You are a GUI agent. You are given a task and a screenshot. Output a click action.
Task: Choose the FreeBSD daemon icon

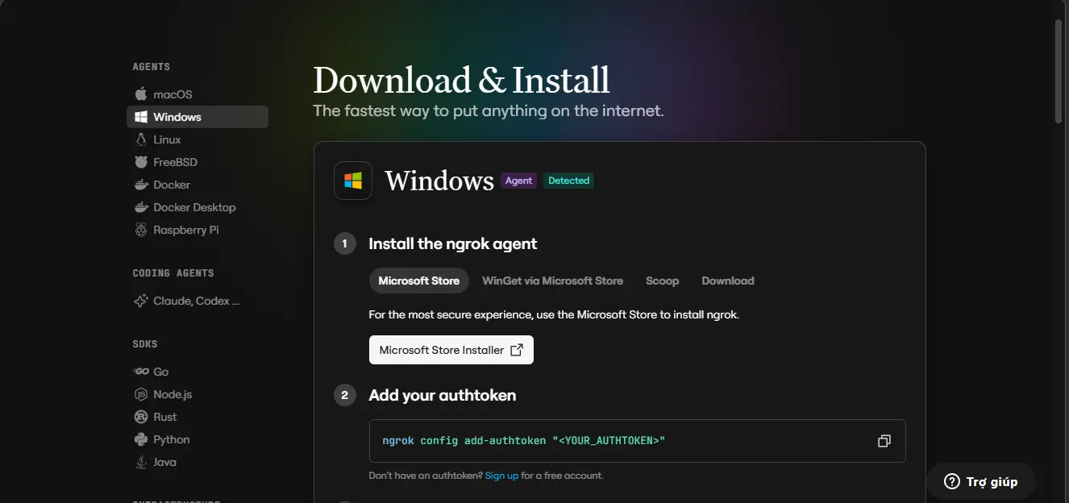click(x=141, y=162)
